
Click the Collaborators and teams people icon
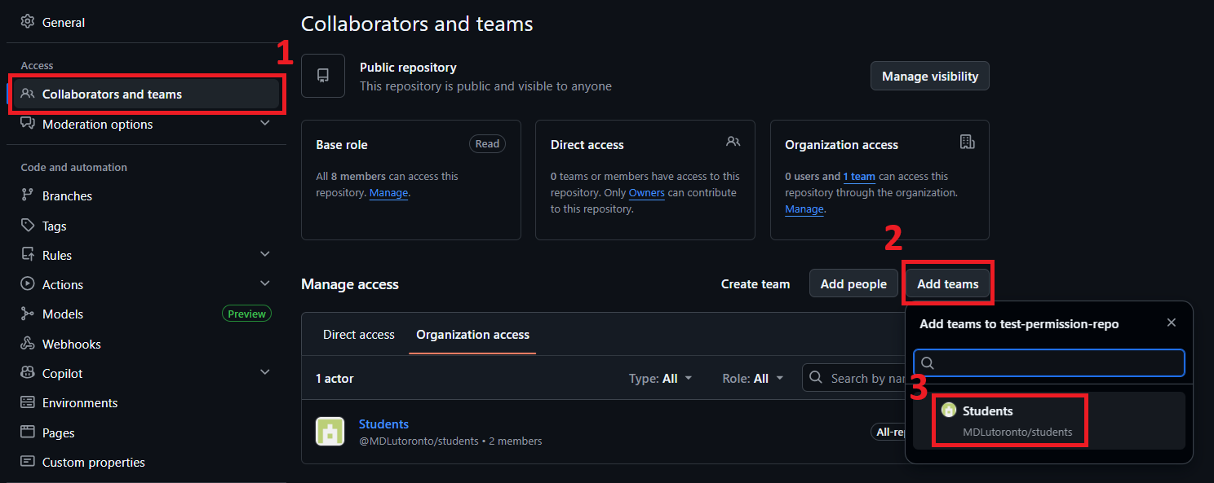click(x=27, y=94)
